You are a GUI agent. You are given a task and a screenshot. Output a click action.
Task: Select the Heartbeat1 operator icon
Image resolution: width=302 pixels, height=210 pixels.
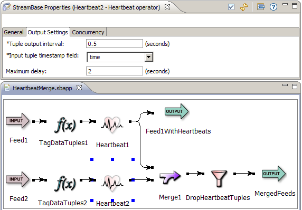click(x=112, y=125)
